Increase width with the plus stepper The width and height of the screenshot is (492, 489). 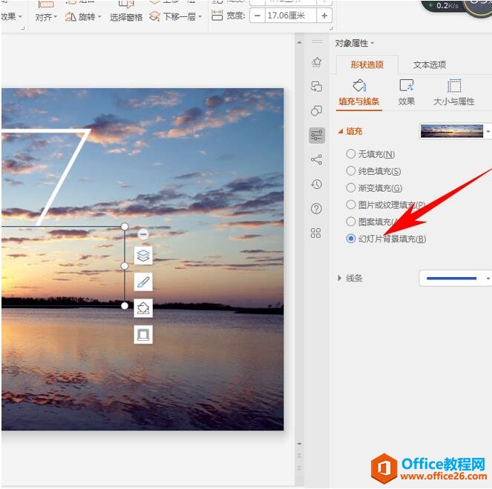click(324, 15)
